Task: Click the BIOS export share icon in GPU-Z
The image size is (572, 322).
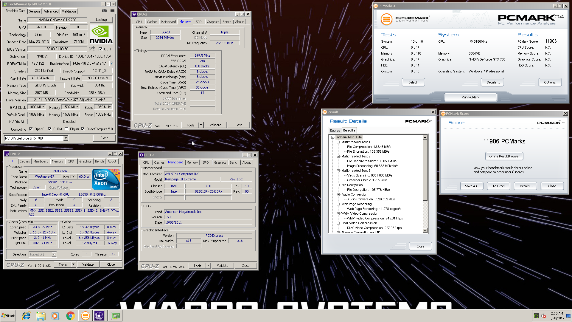Action: pos(92,49)
